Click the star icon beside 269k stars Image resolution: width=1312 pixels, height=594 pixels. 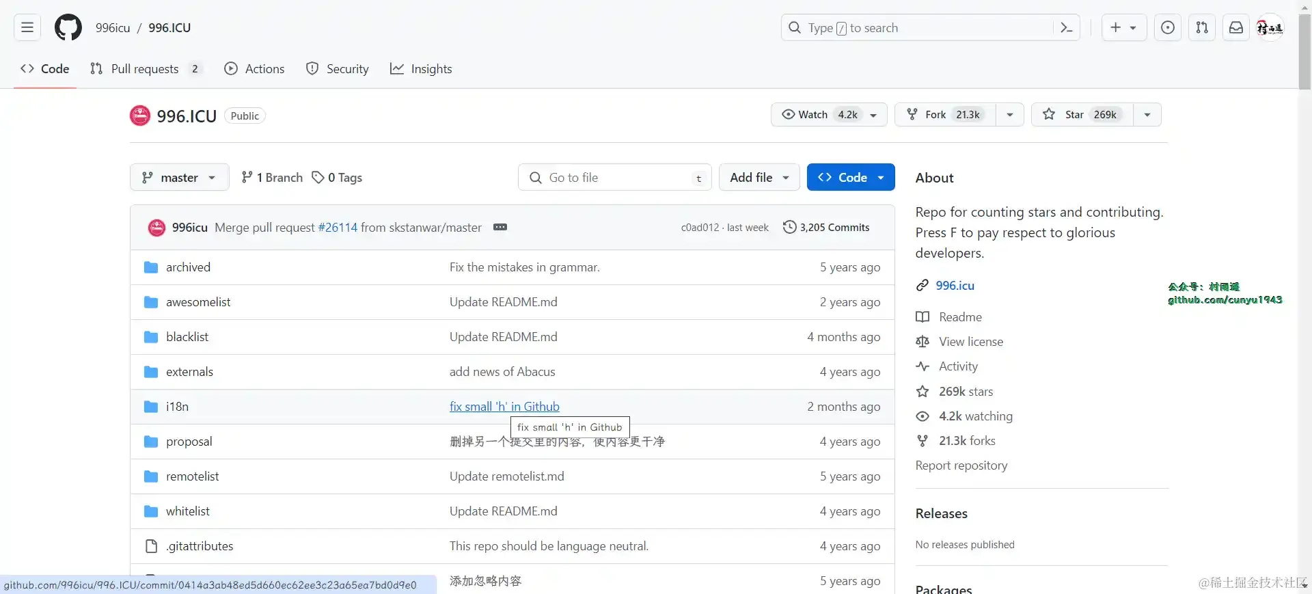[x=922, y=392]
